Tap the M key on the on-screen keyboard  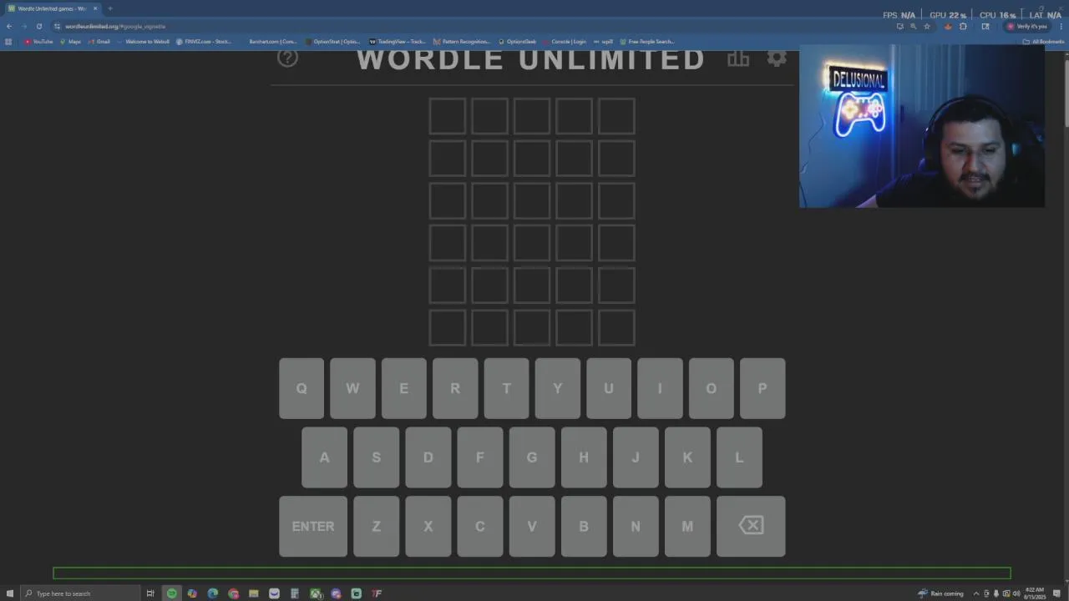687,526
